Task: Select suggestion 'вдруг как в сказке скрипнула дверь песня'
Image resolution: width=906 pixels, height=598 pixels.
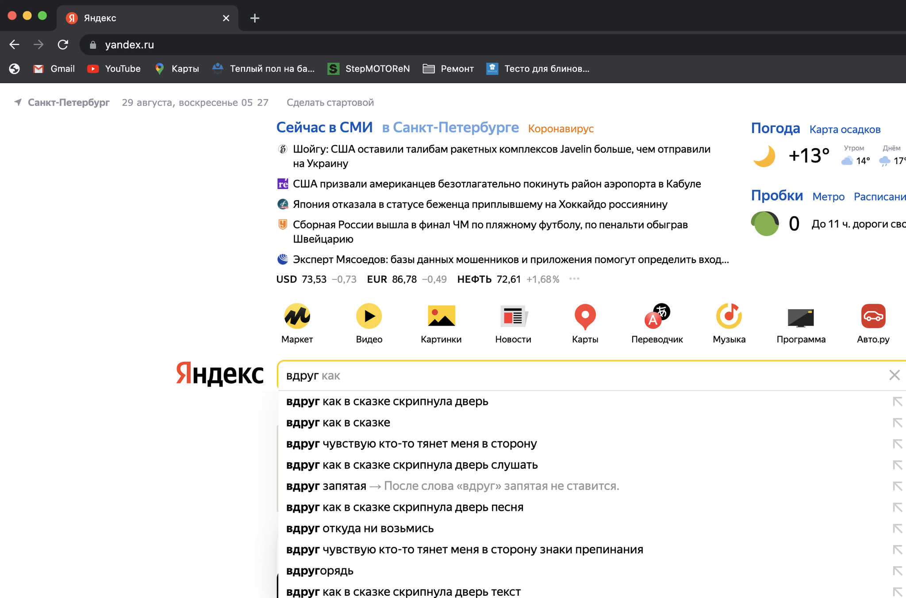Action: click(x=404, y=507)
